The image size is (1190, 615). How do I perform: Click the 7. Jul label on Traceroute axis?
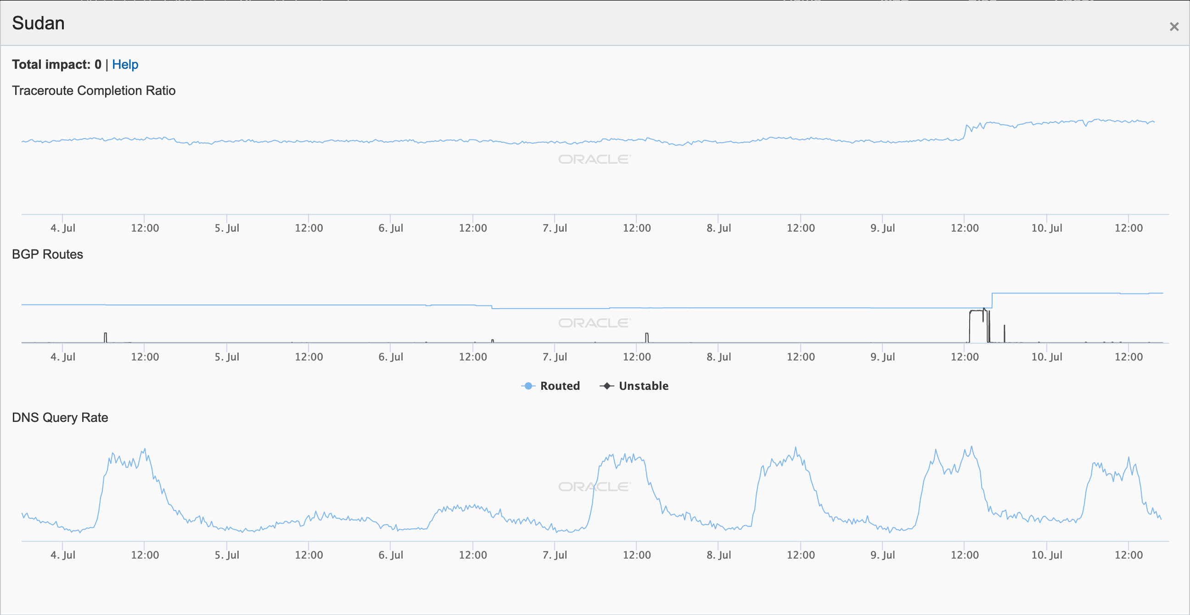tap(554, 228)
